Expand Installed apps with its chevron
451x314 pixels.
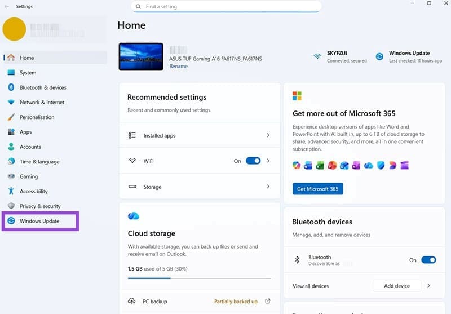(x=268, y=135)
